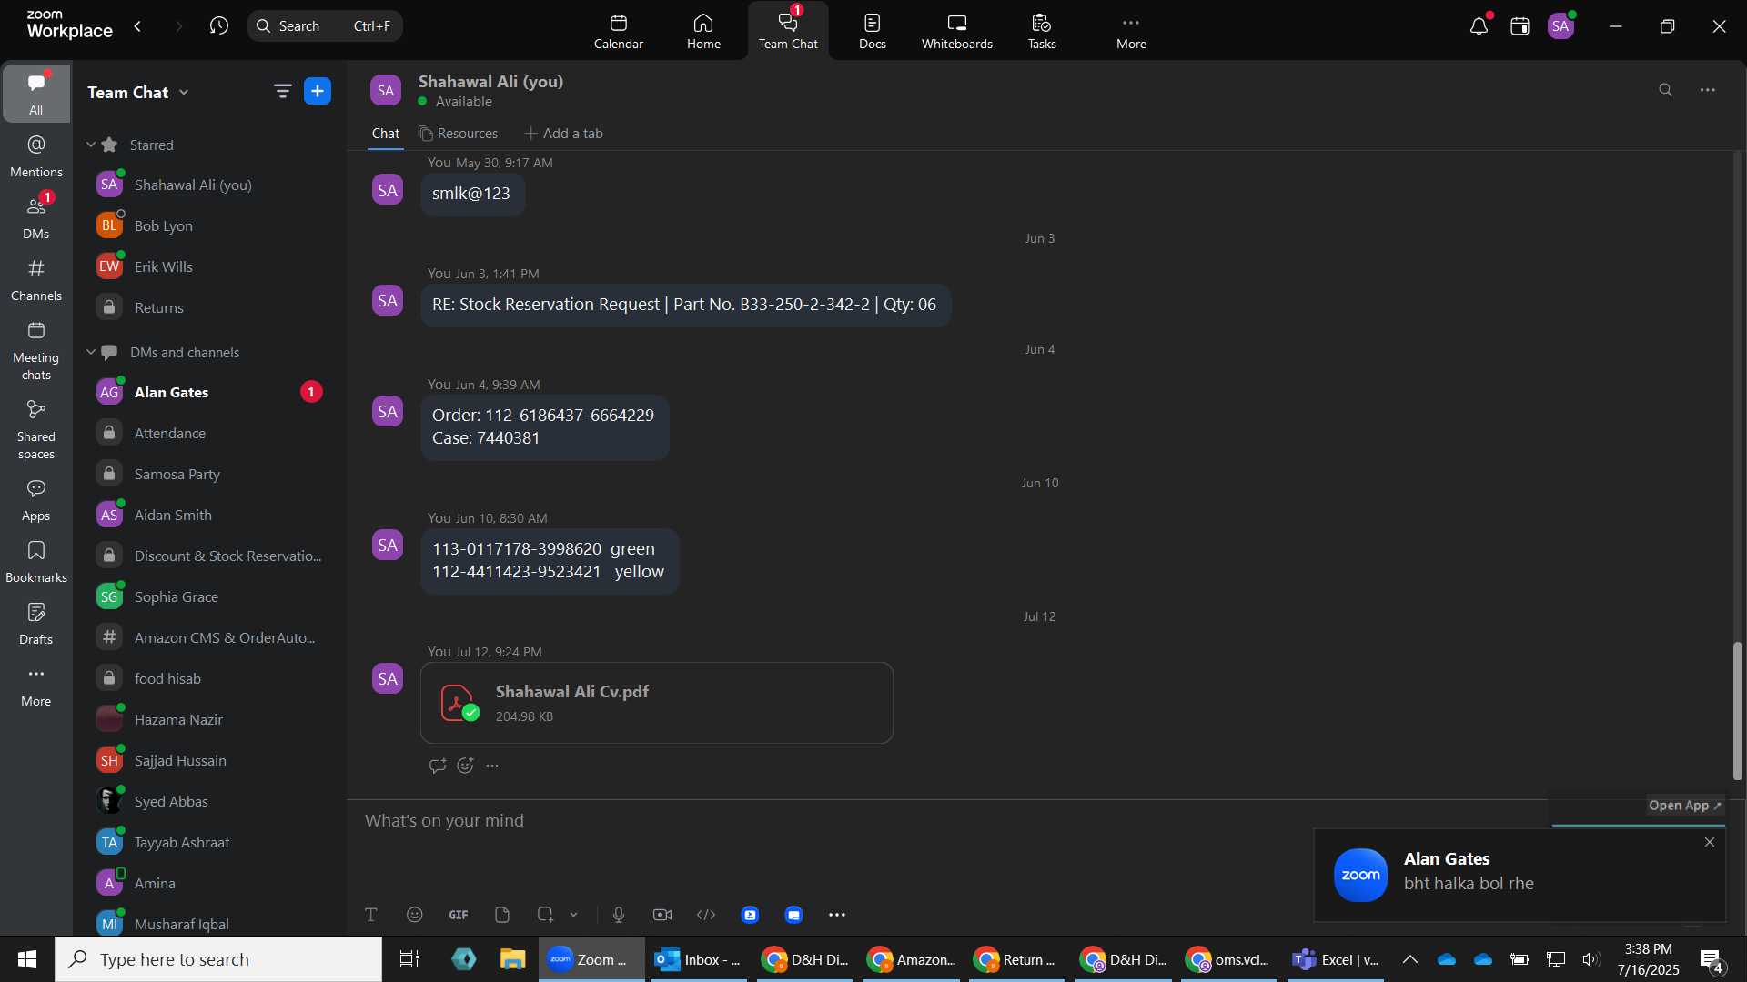Open More items in left sidebar
The height and width of the screenshot is (982, 1747).
click(36, 686)
